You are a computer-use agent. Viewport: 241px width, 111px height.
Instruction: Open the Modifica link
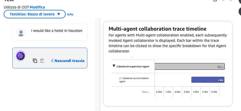coord(37,7)
